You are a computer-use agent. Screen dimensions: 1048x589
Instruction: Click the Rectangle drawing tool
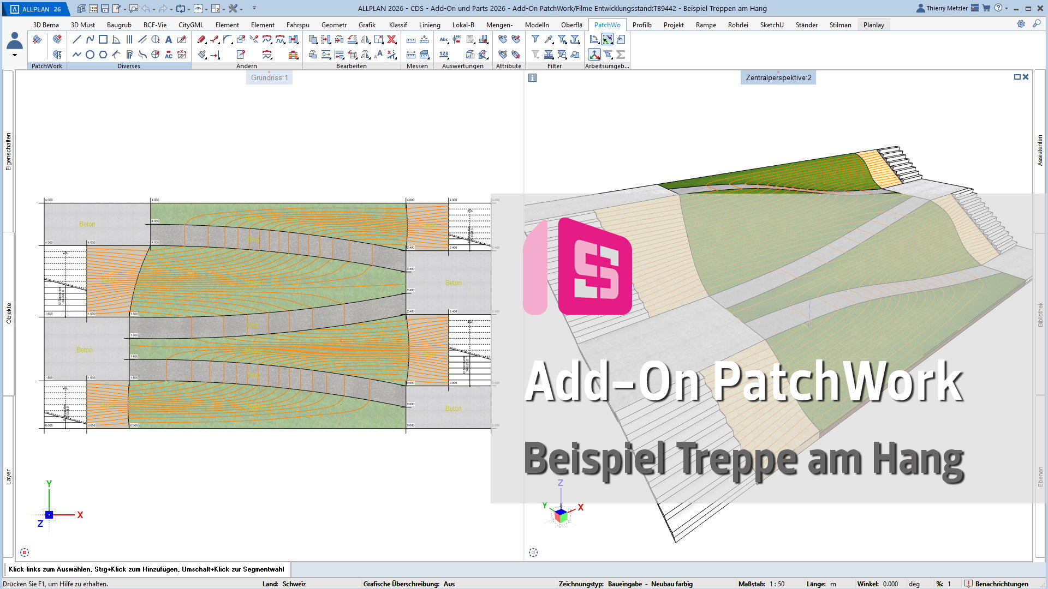coord(103,39)
